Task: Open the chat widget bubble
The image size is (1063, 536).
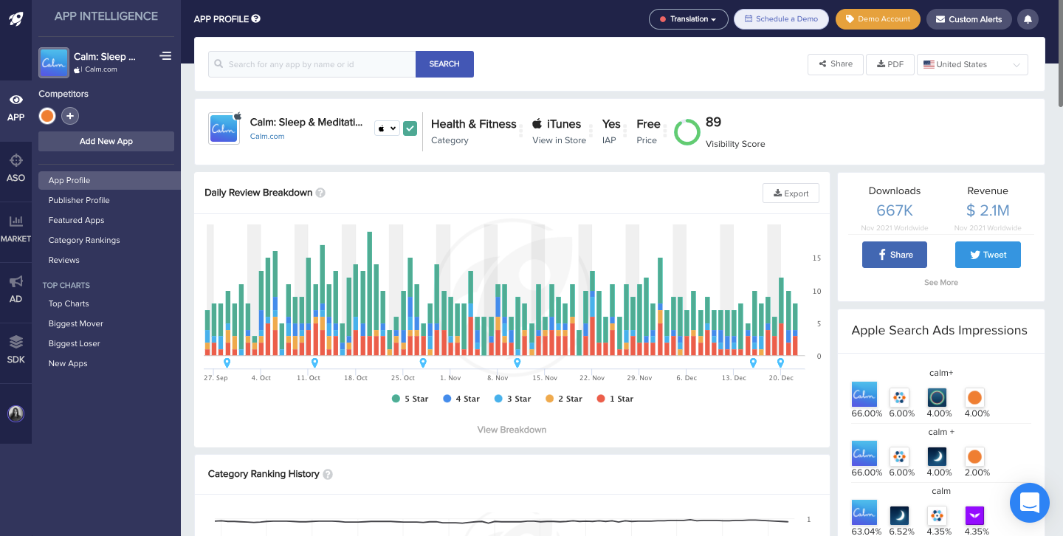Action: (1030, 503)
